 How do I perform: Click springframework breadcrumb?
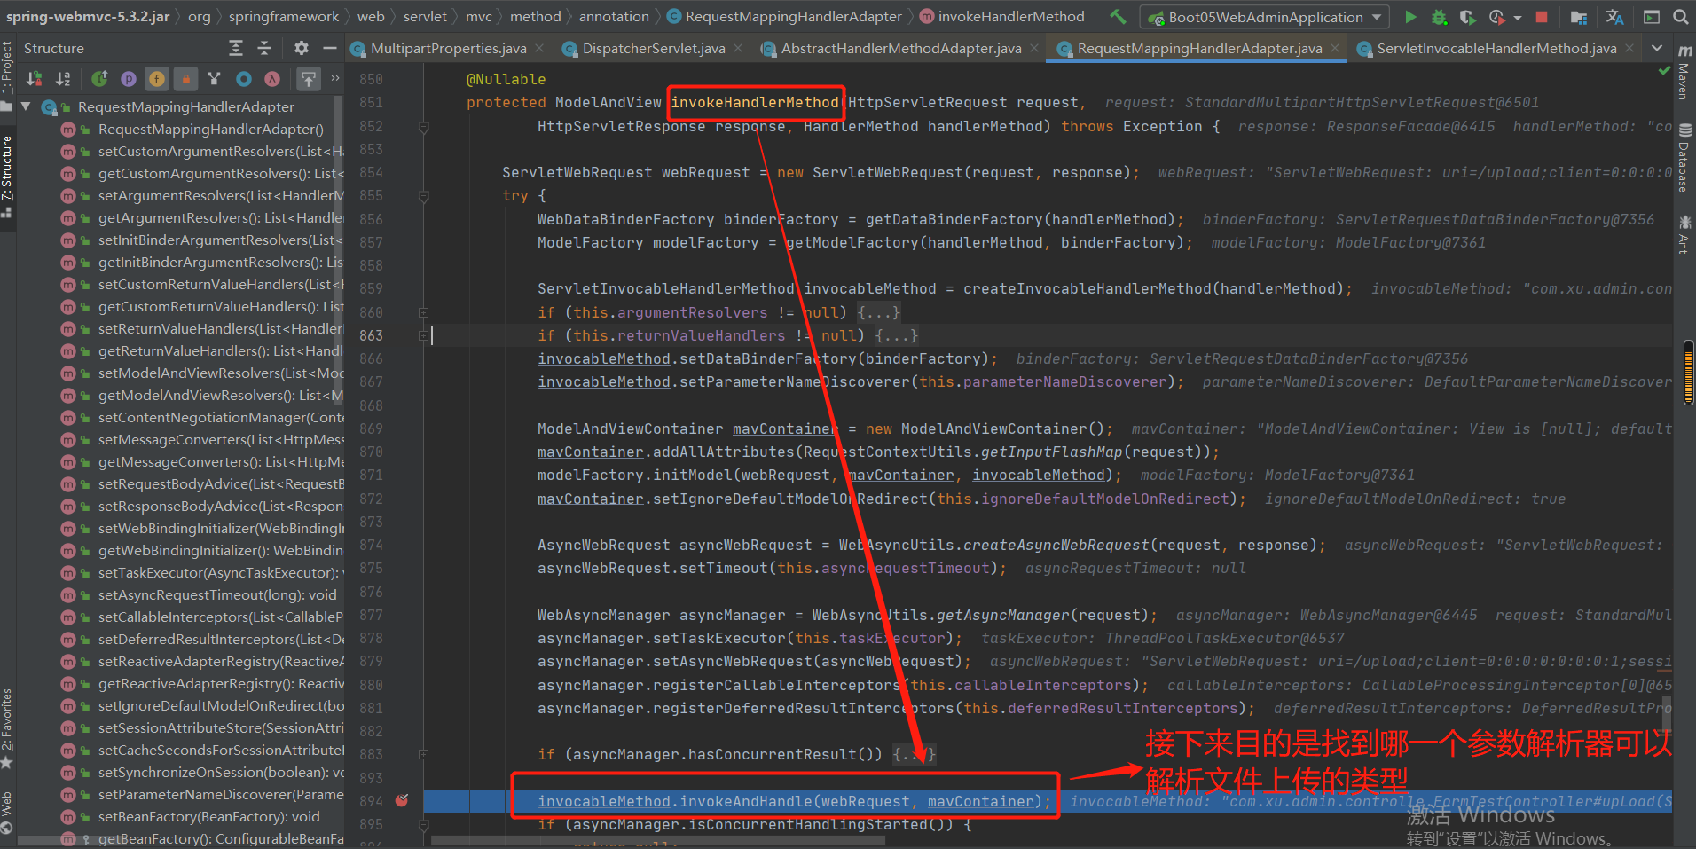click(x=284, y=16)
